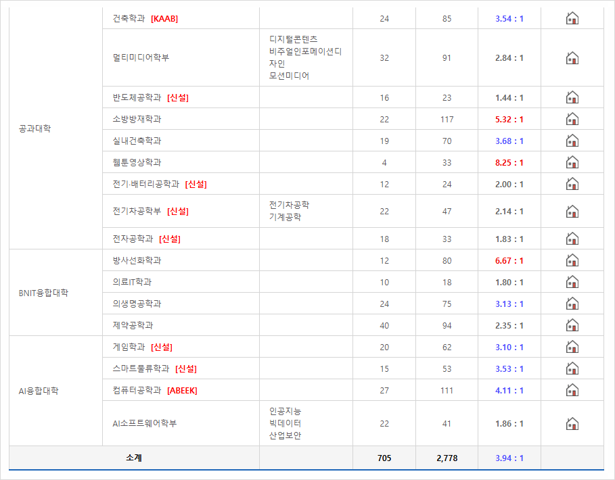Select the AI소프트웨어학부 department name
The height and width of the screenshot is (480, 615).
pyautogui.click(x=144, y=424)
